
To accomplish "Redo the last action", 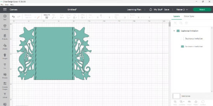I will click(19, 17).
